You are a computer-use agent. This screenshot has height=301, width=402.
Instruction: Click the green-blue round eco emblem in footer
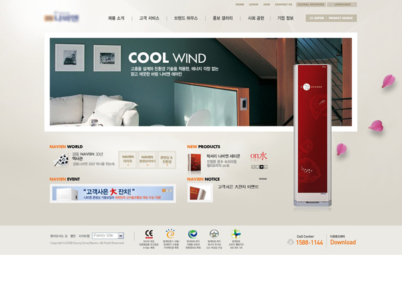(x=192, y=233)
